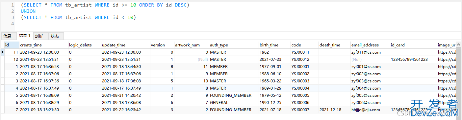
Task: Select code cell YSJ00002
Action: click(x=304, y=74)
